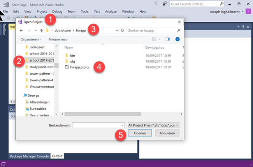Expand the Organiseren dropdown menu
253x167 pixels.
click(x=31, y=39)
